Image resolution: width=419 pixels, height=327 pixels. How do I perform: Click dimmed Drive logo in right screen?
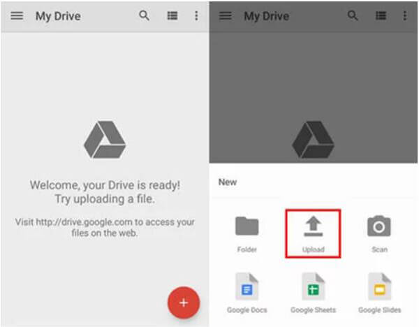click(x=313, y=140)
